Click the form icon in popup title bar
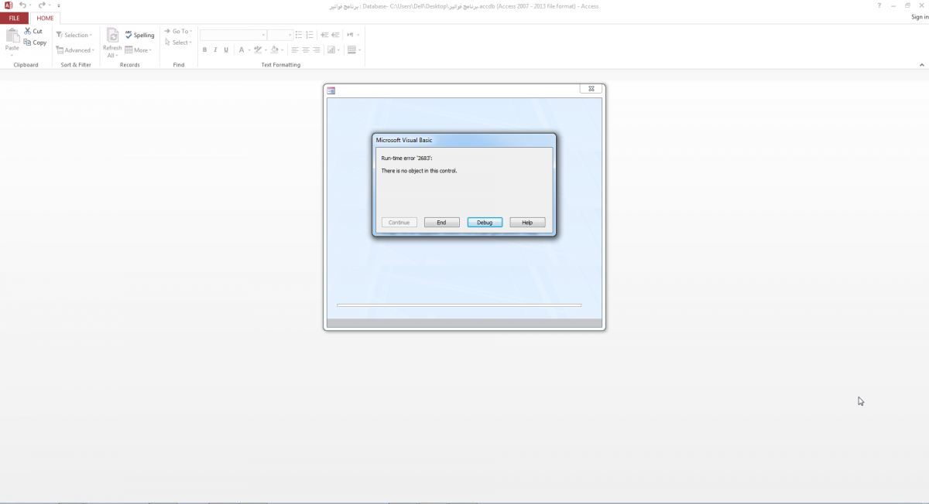 pyautogui.click(x=331, y=90)
